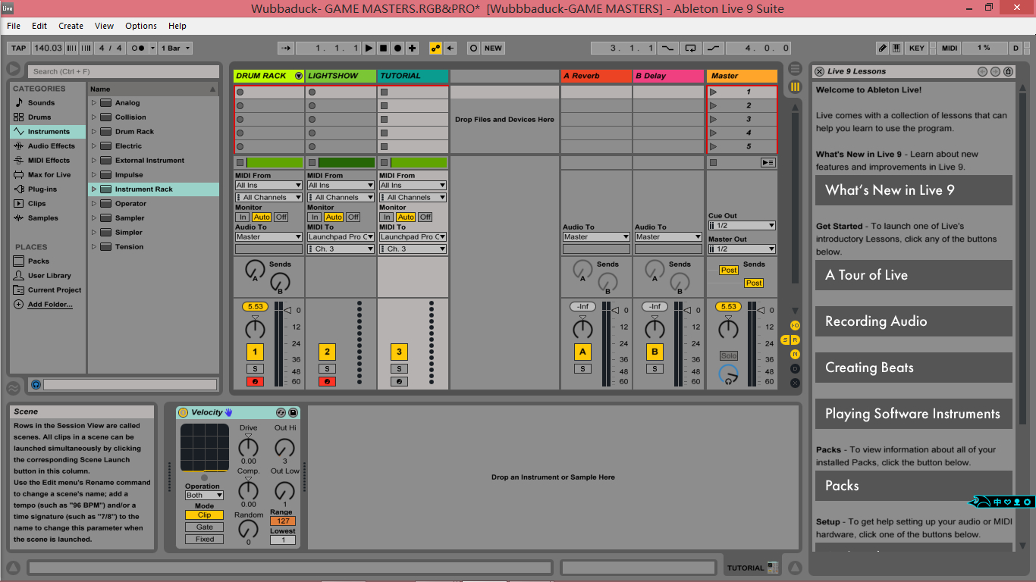Toggle the Punch-In switch
This screenshot has height=582, width=1036.
[667, 48]
